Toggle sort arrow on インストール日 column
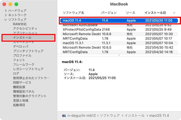The image size is (181, 120). [x=174, y=13]
